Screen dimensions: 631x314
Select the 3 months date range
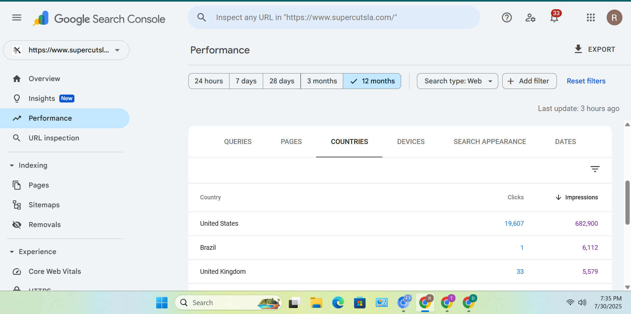(x=322, y=81)
